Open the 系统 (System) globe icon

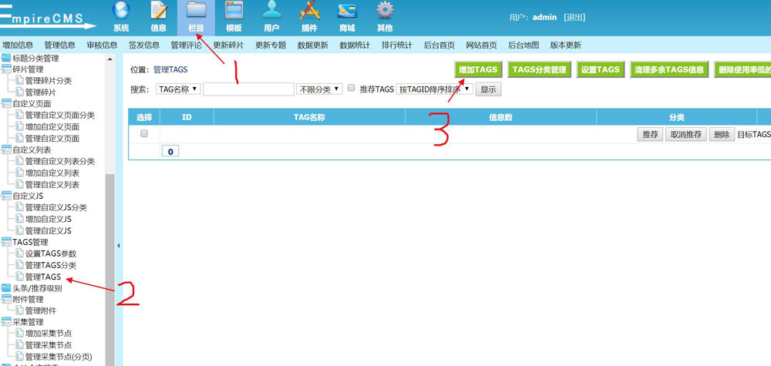point(121,12)
